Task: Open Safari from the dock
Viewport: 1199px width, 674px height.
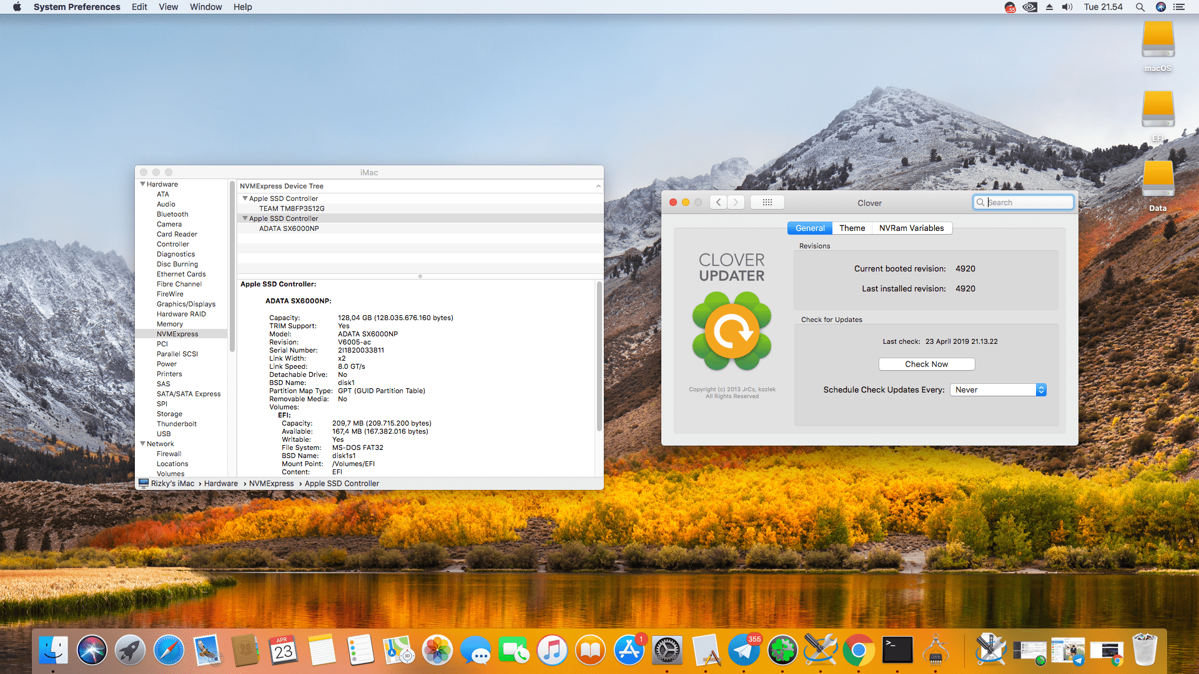Action: point(169,651)
